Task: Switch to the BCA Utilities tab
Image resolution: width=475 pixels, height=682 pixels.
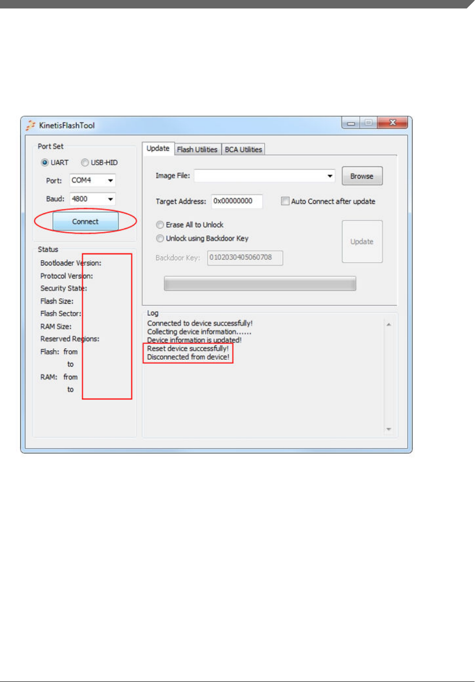Action: [x=243, y=149]
